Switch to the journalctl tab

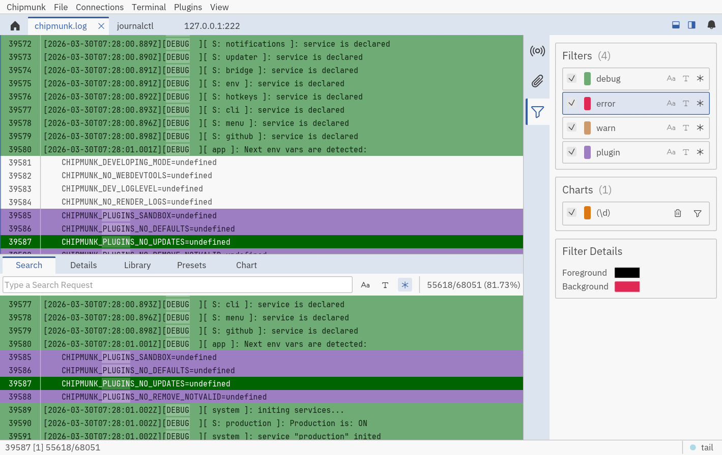point(135,26)
